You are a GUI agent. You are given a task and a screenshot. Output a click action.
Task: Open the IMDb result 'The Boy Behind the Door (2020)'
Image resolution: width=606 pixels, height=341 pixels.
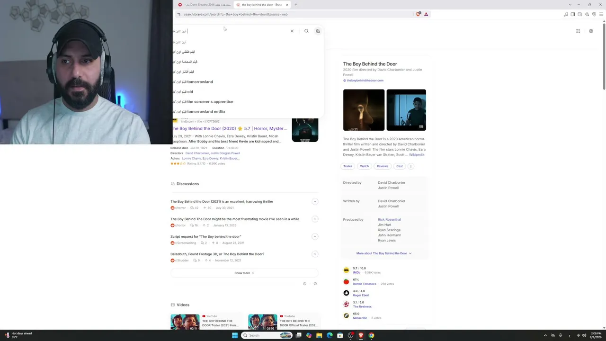(229, 128)
